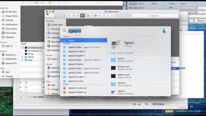The height and width of the screenshot is (116, 206).
Task: Open the Attribut (All) dropdown
Action: tap(161, 8)
